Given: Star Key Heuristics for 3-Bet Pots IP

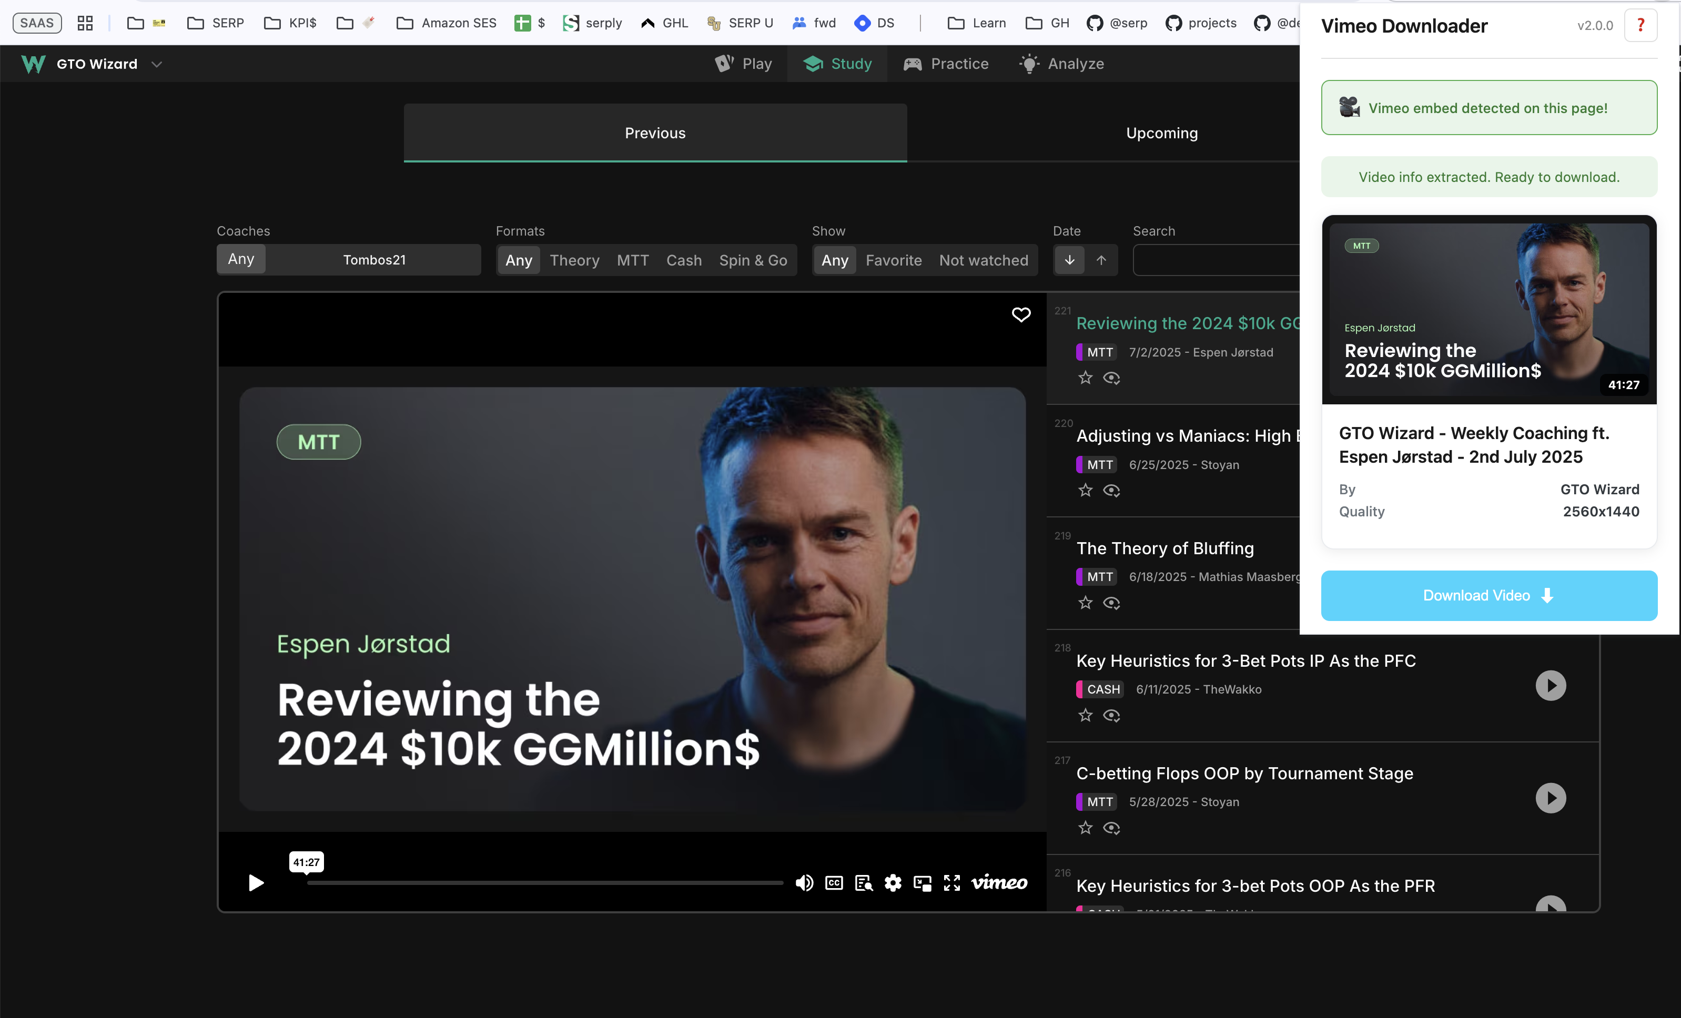Looking at the screenshot, I should 1086,715.
